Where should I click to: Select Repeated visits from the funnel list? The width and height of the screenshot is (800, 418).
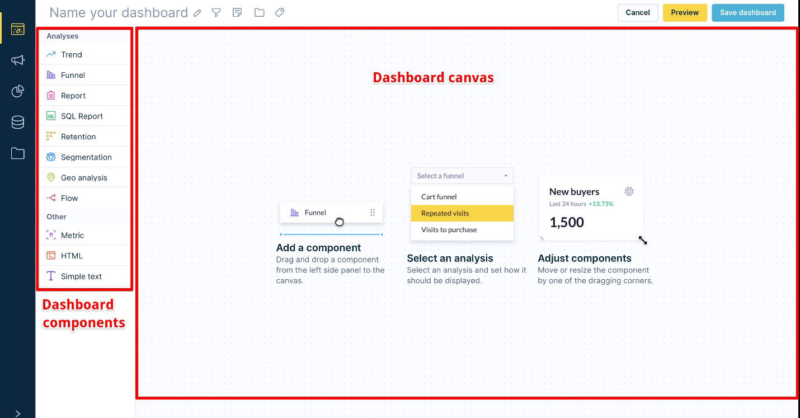pyautogui.click(x=445, y=213)
